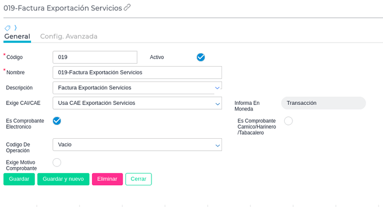Select the General tab
This screenshot has height=207, width=383.
point(17,37)
